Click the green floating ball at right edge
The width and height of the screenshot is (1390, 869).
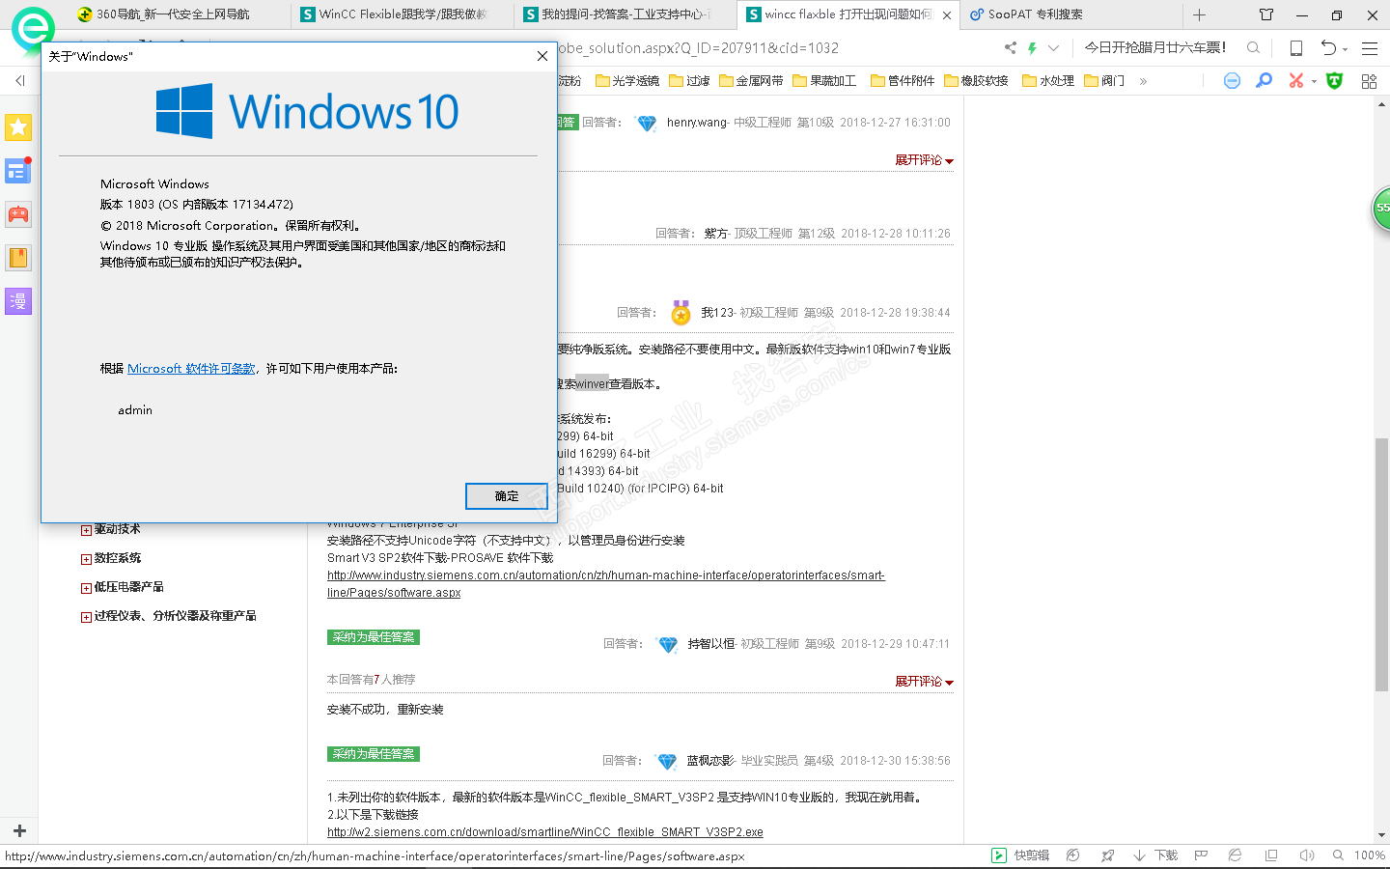1381,208
